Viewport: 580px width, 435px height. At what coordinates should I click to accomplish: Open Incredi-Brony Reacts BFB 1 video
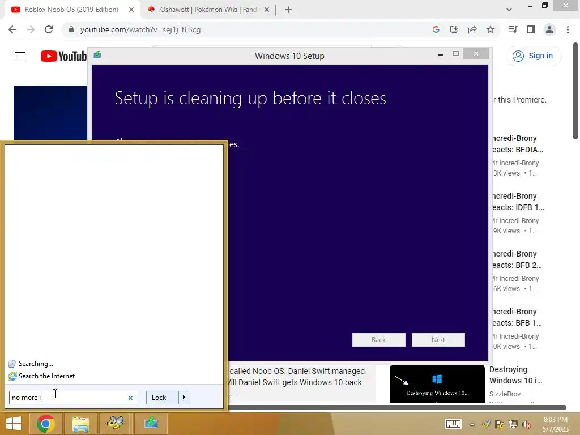tap(517, 317)
